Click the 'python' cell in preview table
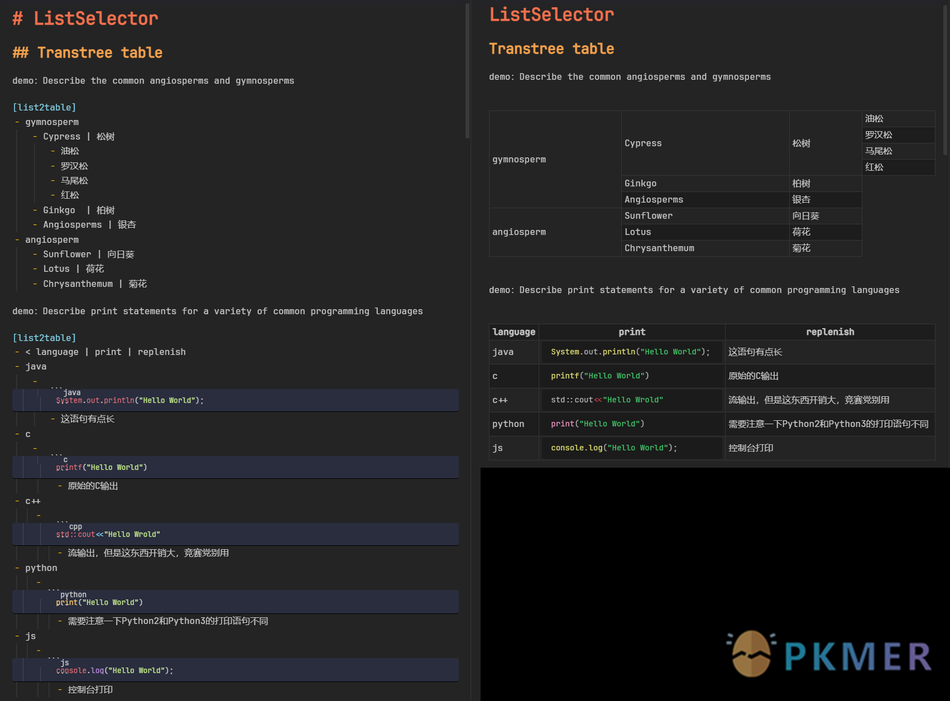 coord(514,424)
